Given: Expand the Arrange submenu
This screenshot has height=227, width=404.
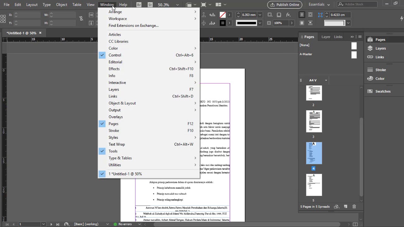Looking at the screenshot, I should [x=149, y=12].
